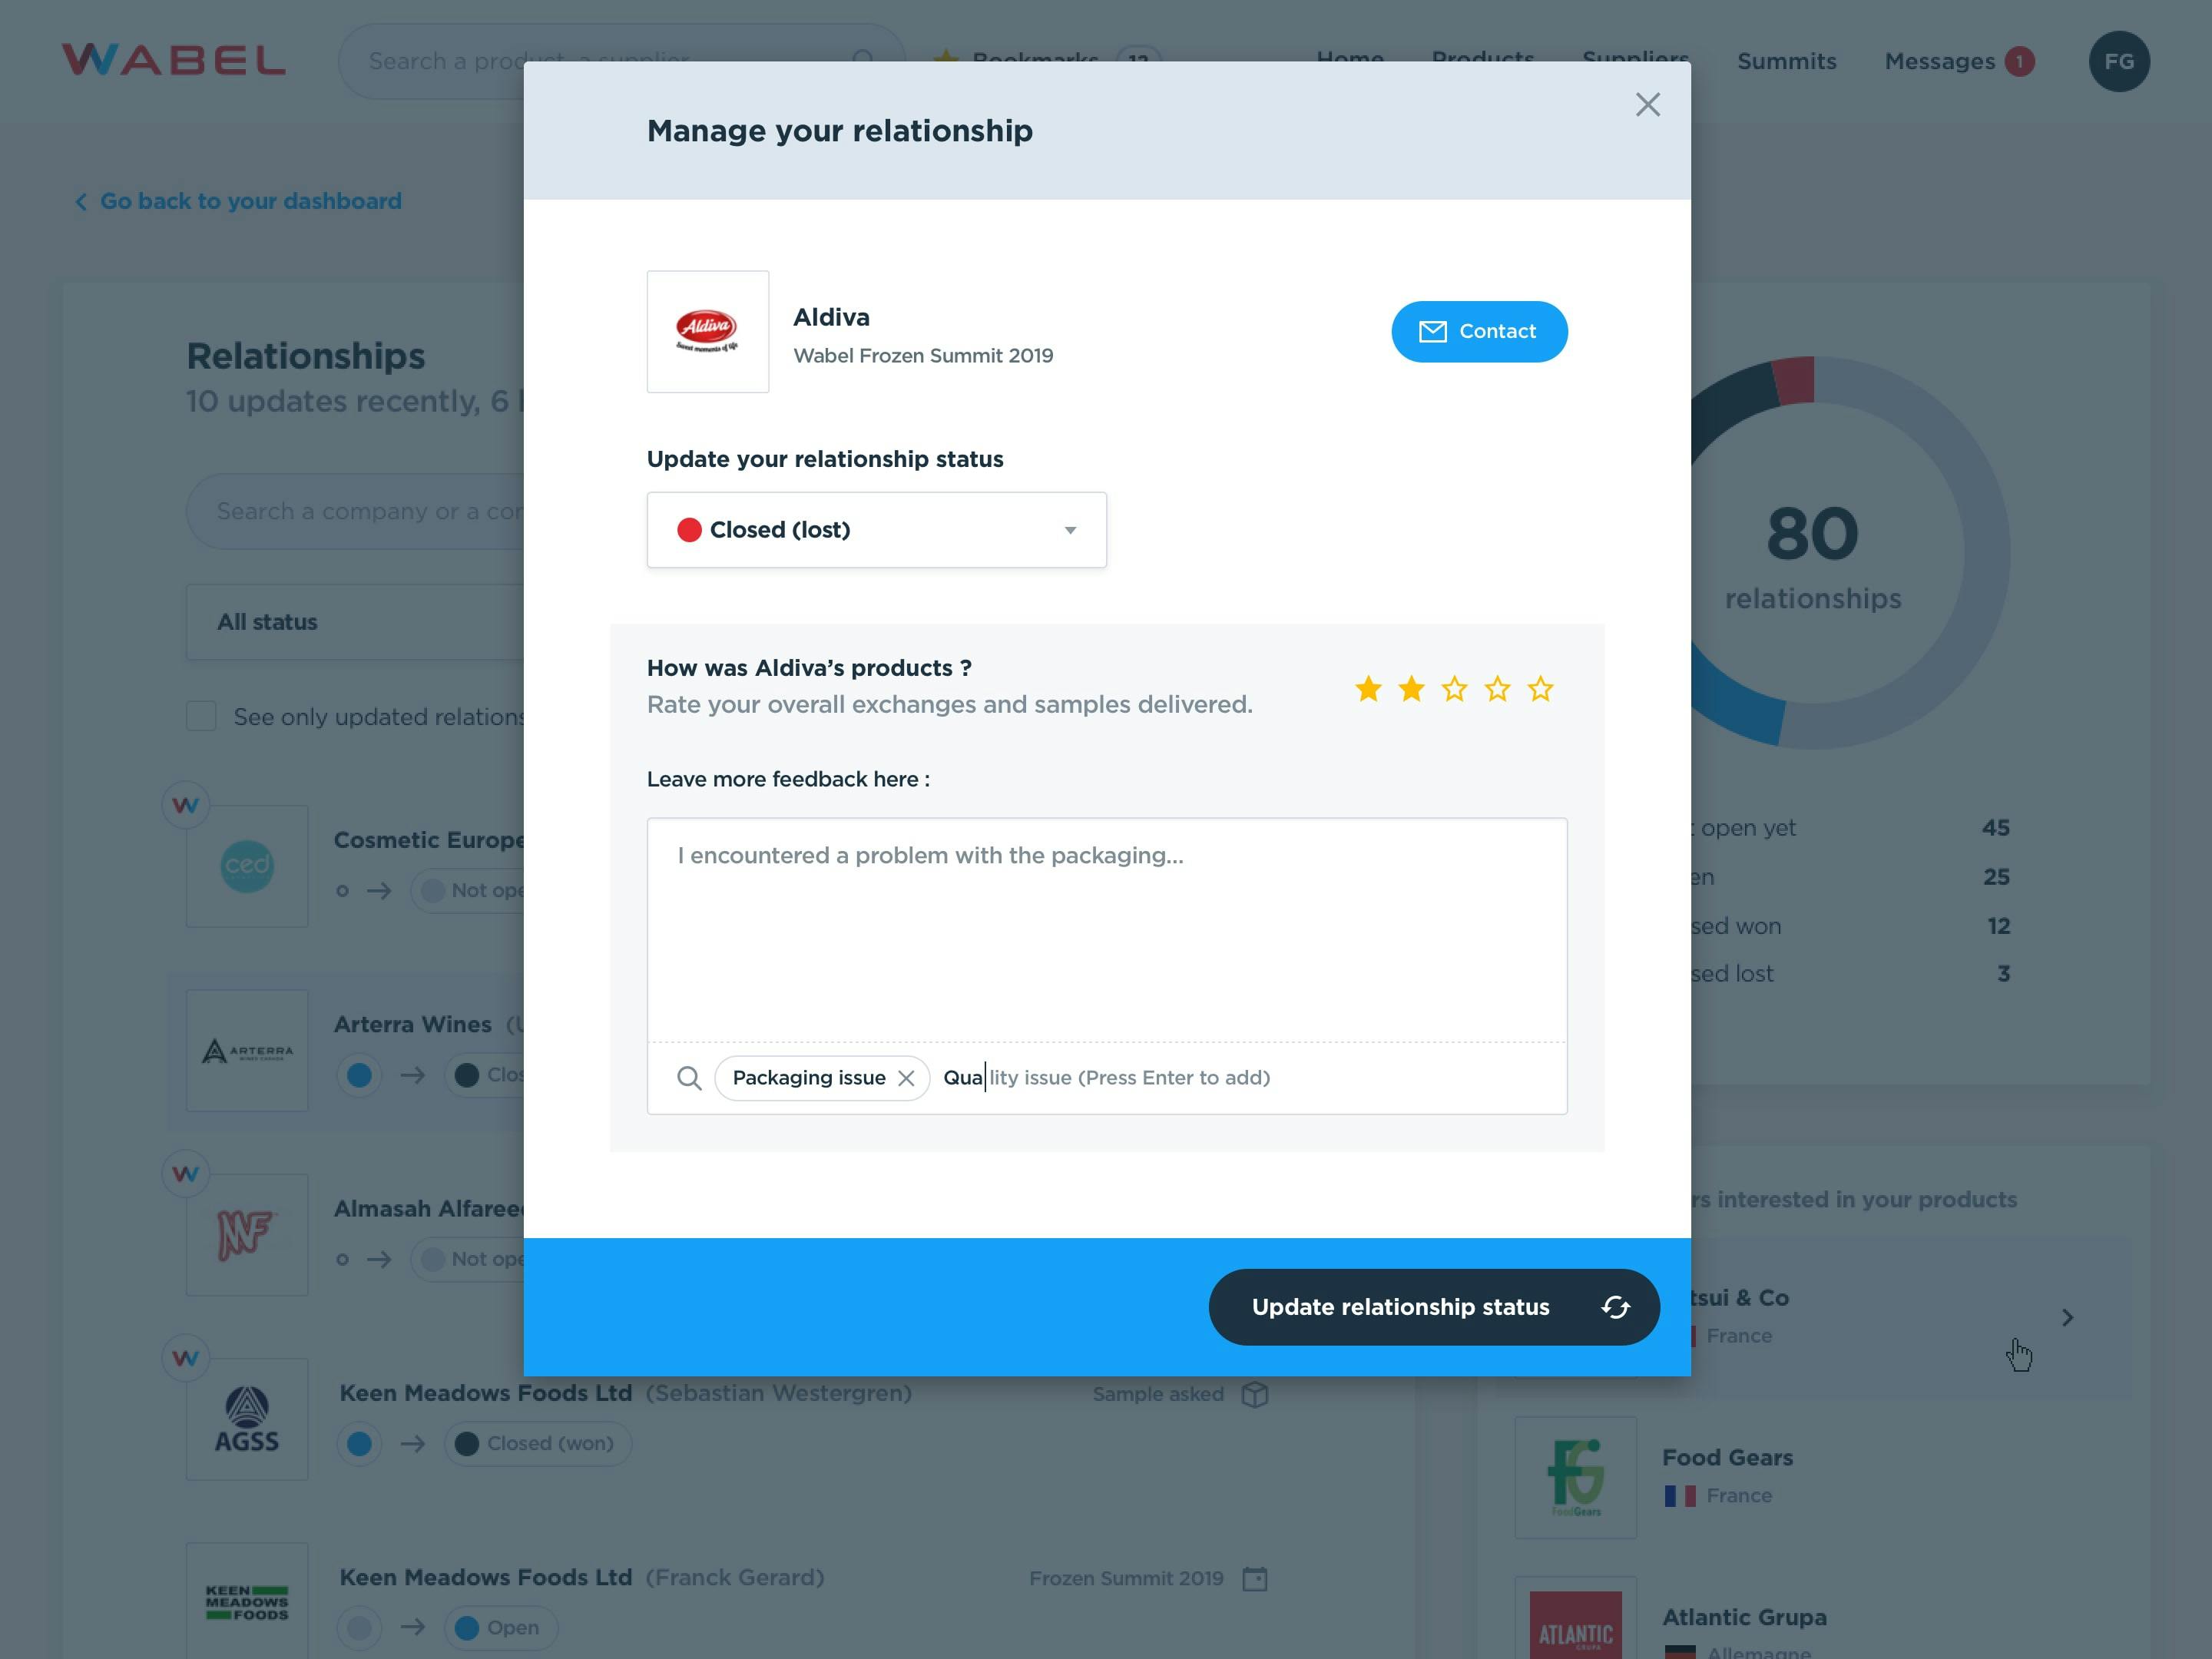Click the fifth star rating icon
Image resolution: width=2212 pixels, height=1659 pixels.
click(x=1540, y=687)
